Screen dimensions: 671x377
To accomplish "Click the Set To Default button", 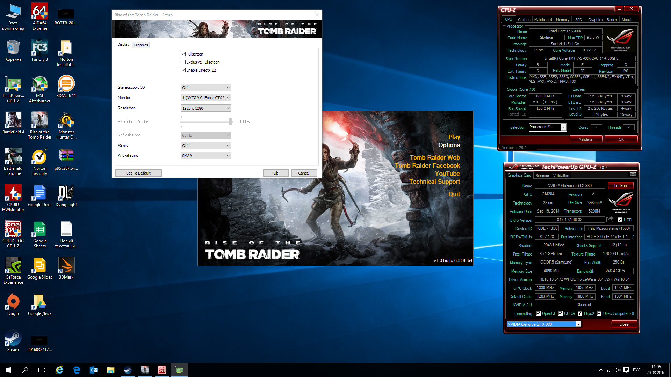I will coord(138,173).
